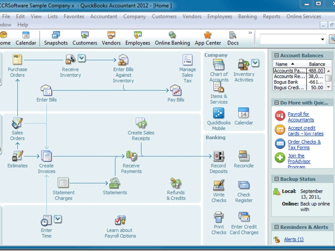Show more icon bar items chevron
This screenshot has width=335, height=251.
coord(250,33)
